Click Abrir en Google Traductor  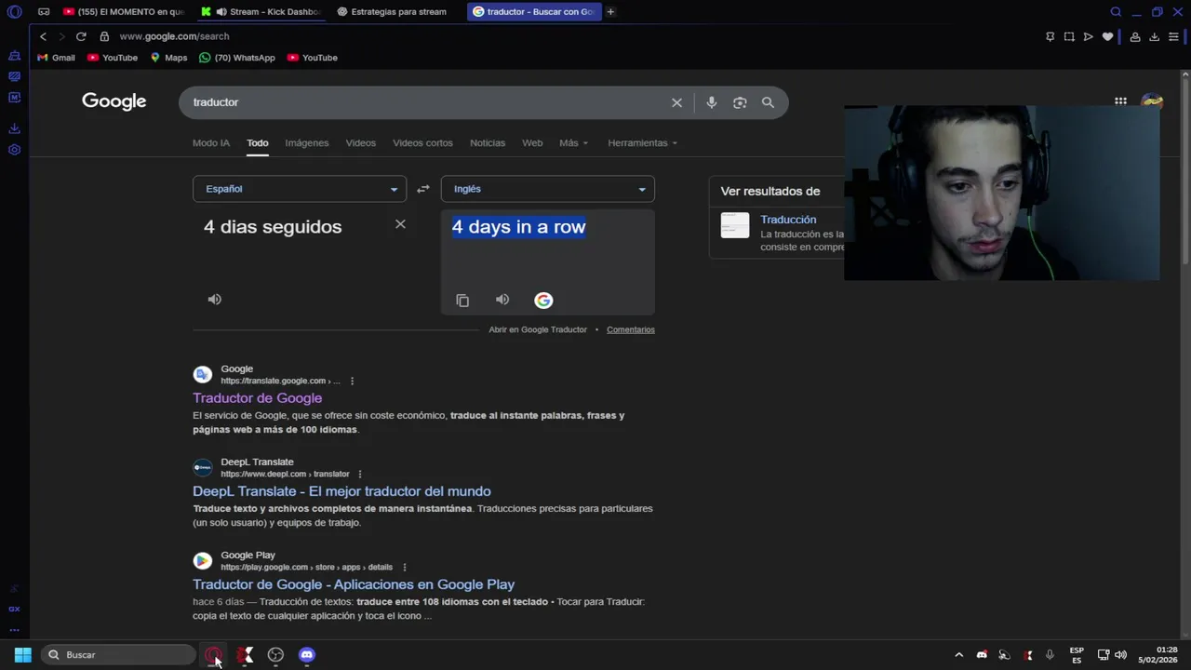coord(538,329)
